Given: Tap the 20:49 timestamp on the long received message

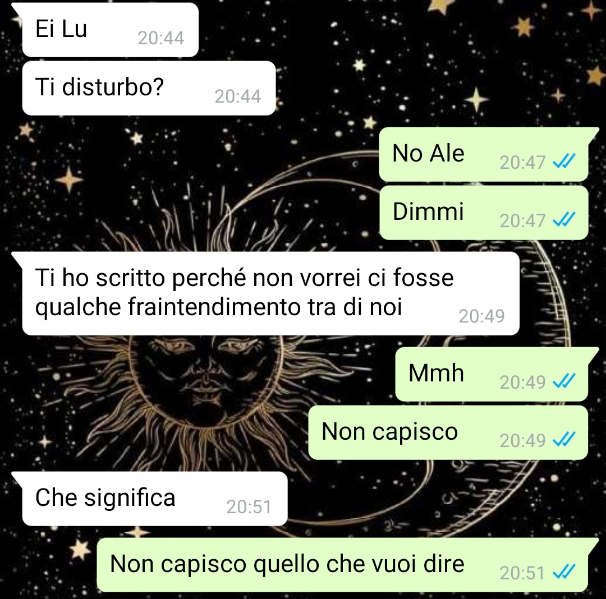Looking at the screenshot, I should point(481,316).
